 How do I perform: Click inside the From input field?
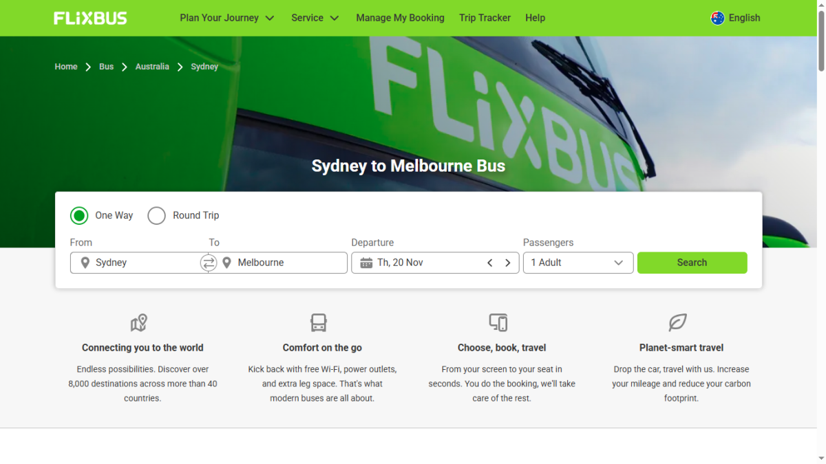(x=138, y=263)
